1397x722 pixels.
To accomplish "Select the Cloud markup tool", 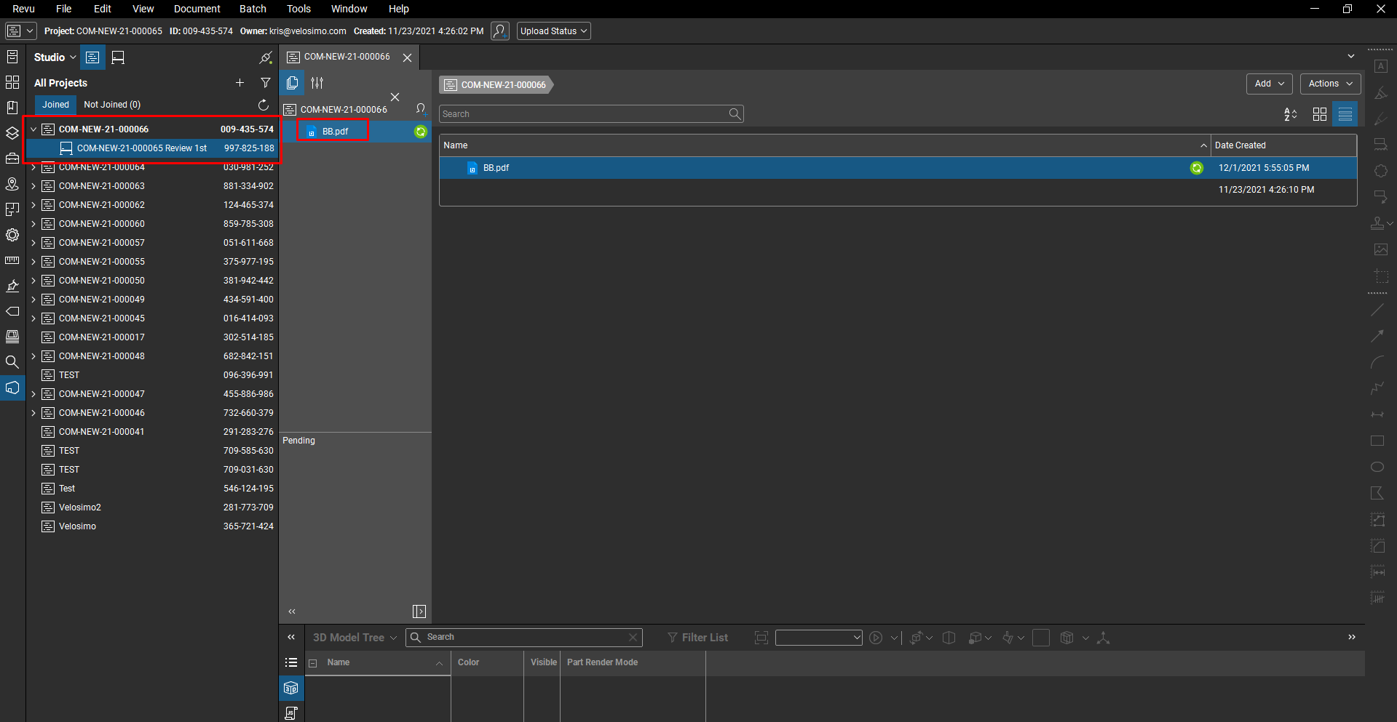I will click(1381, 171).
